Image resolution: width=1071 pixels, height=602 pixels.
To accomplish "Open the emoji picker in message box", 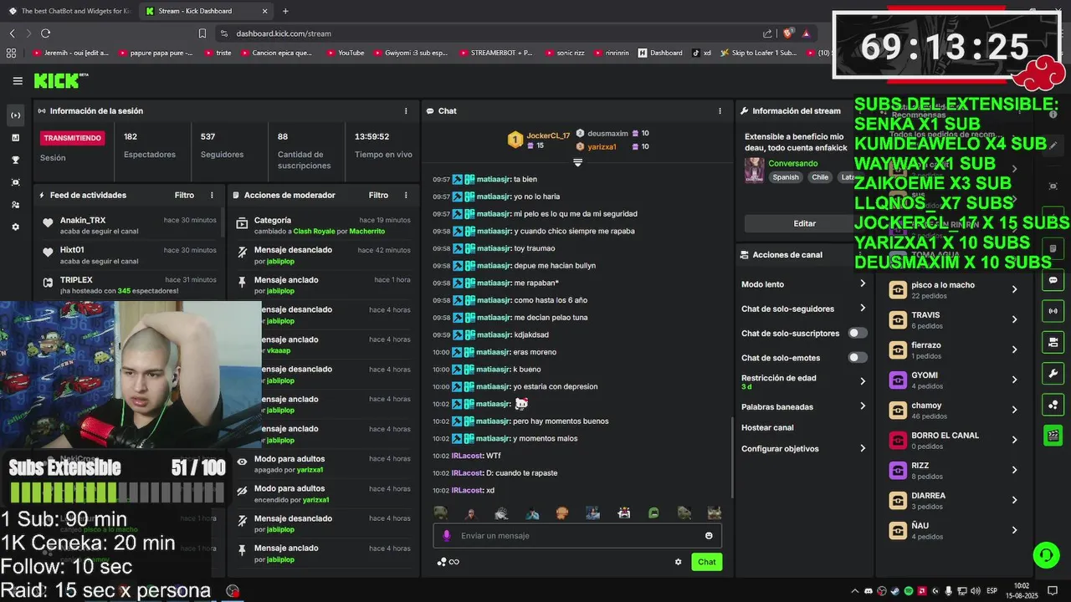I will (x=709, y=536).
